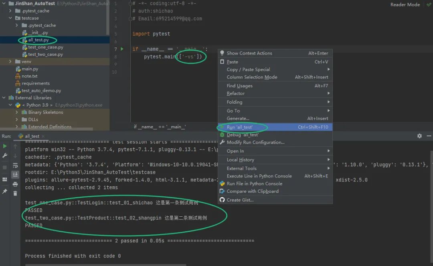Click the Print icon in console toolbar
The height and width of the screenshot is (266, 433).
(15, 184)
